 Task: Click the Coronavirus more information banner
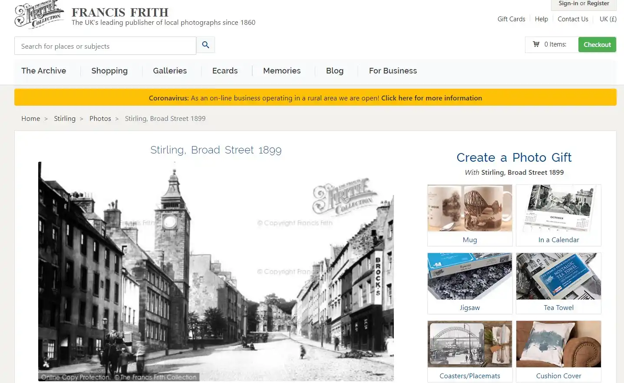pos(315,98)
